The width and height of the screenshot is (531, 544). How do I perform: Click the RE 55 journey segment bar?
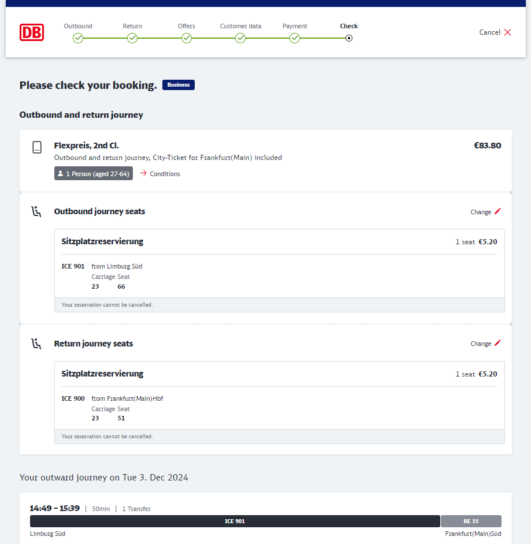(471, 521)
